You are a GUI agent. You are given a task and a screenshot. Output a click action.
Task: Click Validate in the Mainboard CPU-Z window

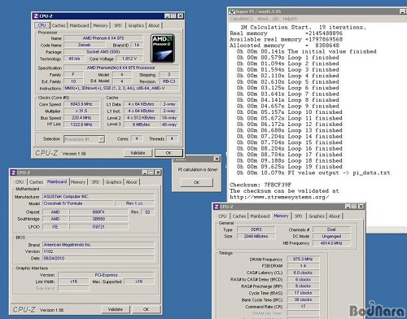point(116,309)
